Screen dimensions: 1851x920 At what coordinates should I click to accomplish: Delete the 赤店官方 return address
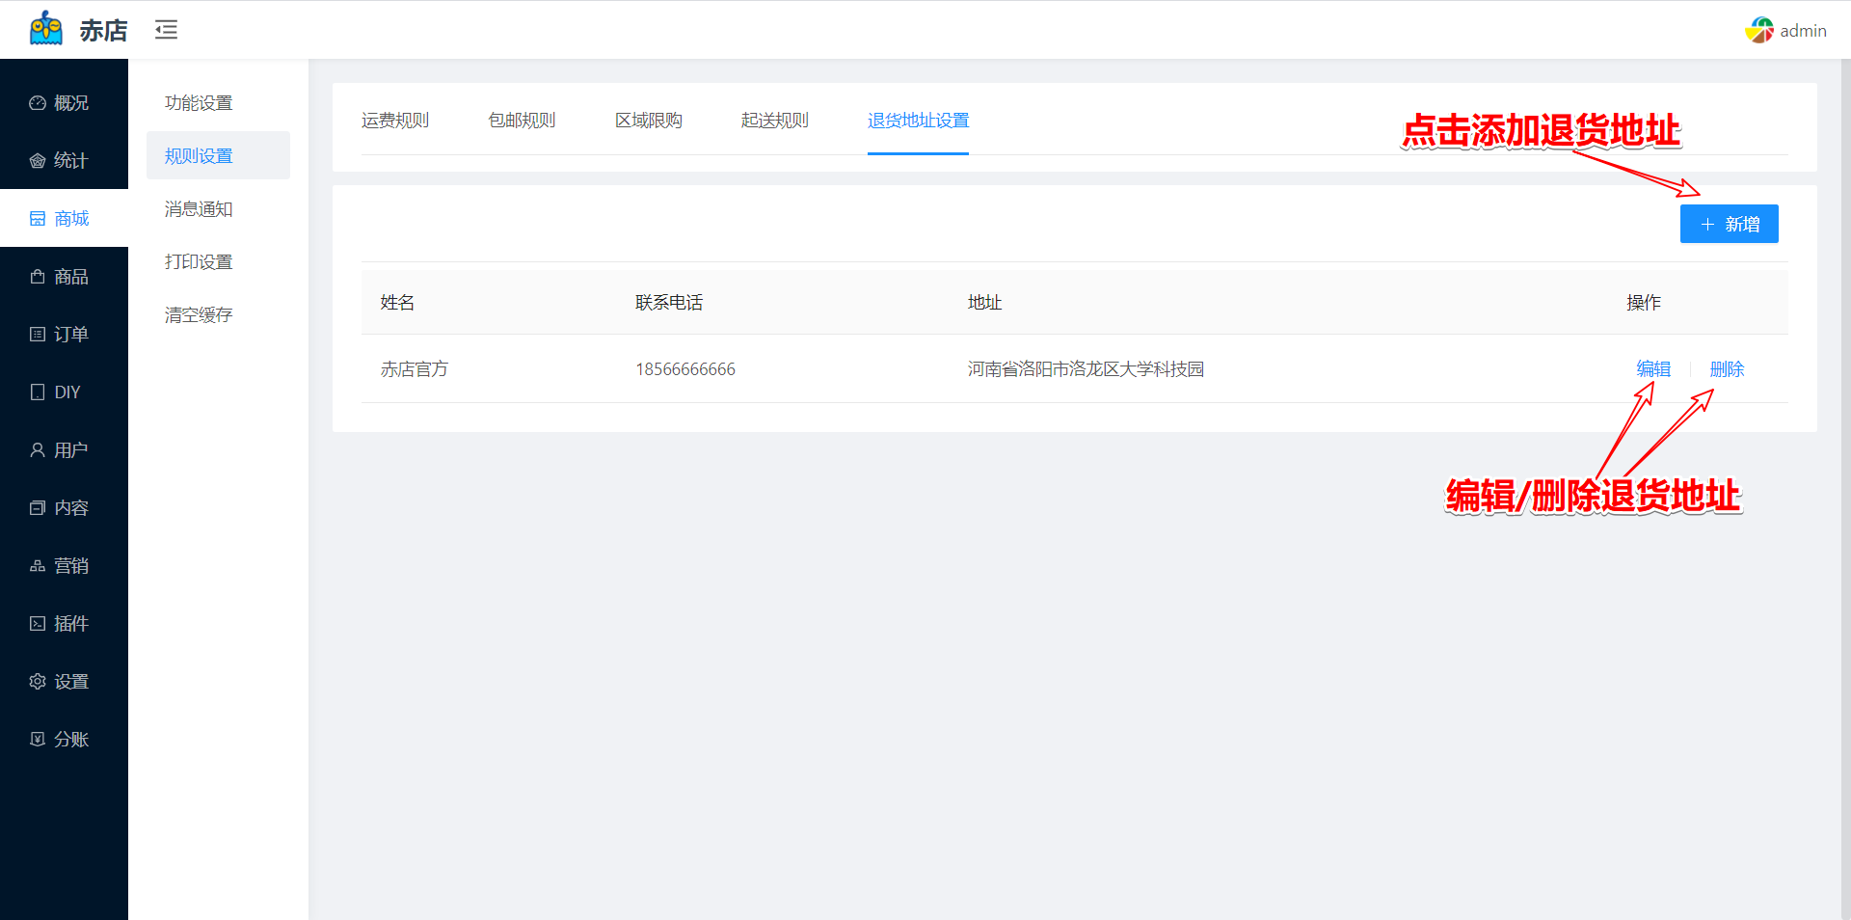pos(1727,369)
